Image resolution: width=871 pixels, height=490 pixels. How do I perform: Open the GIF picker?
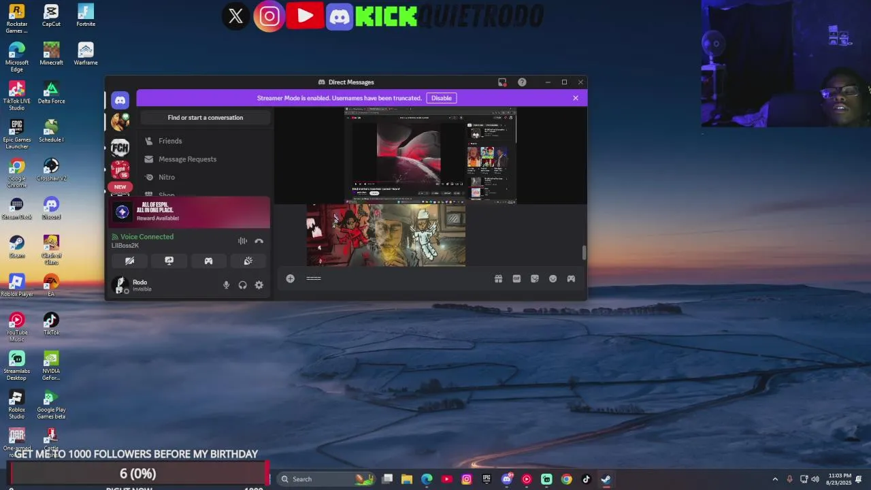(x=516, y=278)
